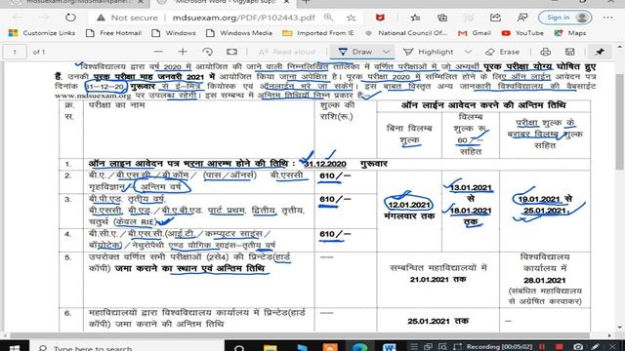Zoom in the PDF with the plus button
Viewport: 625px width, 351px height.
[183, 52]
